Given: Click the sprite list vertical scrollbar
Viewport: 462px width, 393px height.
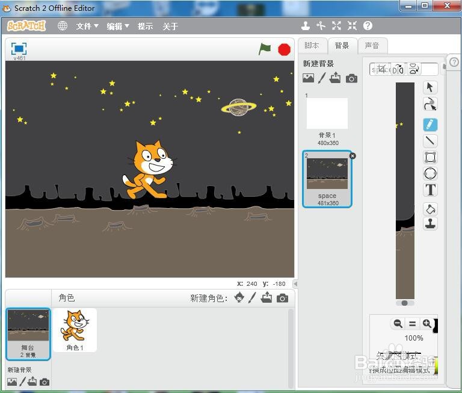Looking at the screenshot, I should [x=291, y=348].
